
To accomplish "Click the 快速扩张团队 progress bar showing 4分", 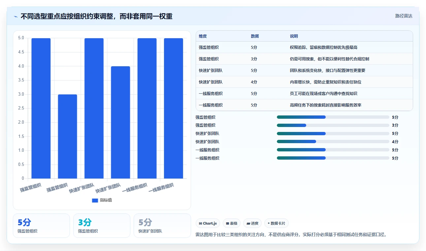I will click(x=333, y=142).
